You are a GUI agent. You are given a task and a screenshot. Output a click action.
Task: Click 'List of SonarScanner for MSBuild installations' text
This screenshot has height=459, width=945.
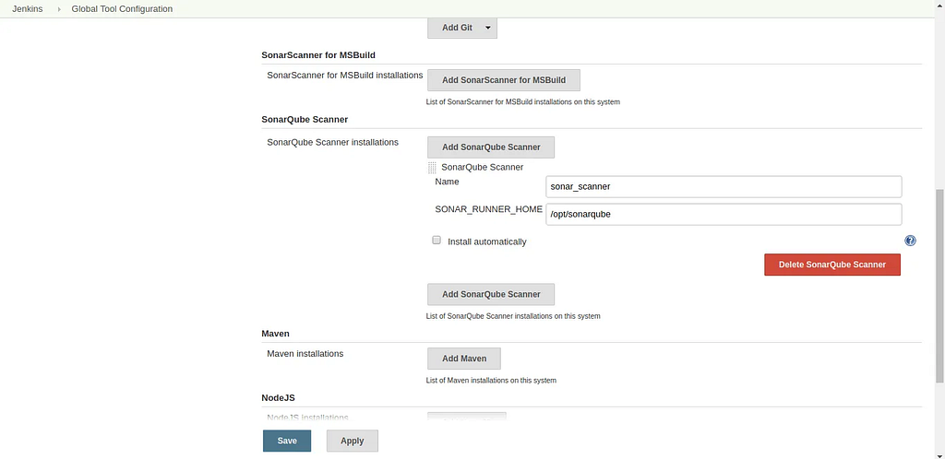coord(523,101)
